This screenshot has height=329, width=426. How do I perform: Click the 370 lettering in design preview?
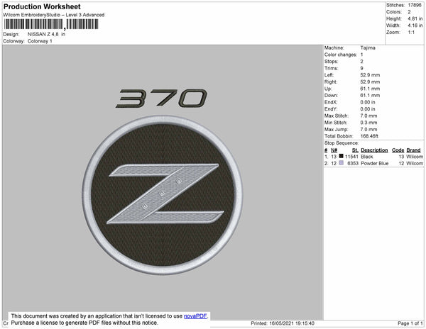click(x=161, y=99)
